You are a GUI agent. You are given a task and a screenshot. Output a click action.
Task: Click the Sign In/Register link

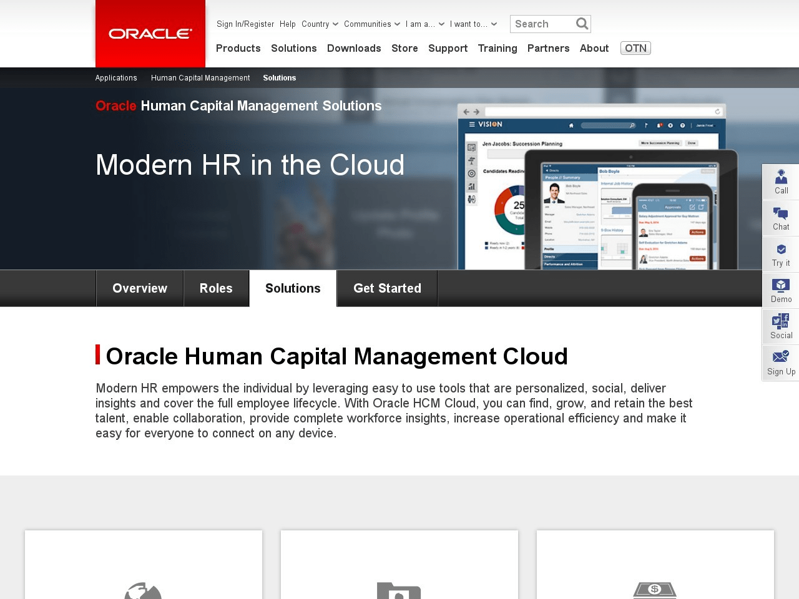point(245,24)
